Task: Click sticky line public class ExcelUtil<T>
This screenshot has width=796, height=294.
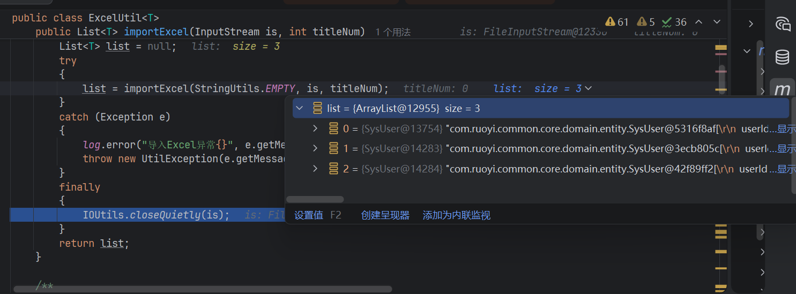Action: coord(86,18)
